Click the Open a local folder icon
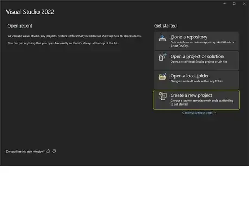This screenshot has width=249, height=222. [x=162, y=76]
